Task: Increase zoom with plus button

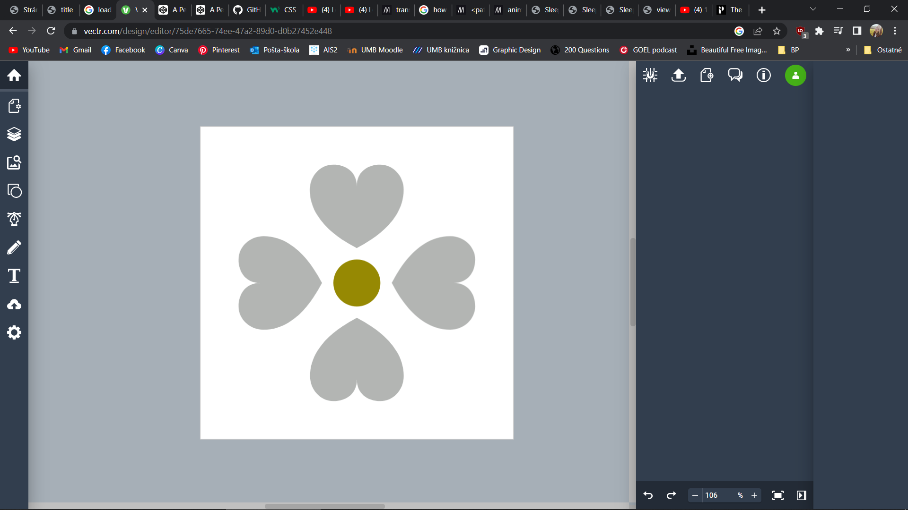Action: [x=754, y=495]
